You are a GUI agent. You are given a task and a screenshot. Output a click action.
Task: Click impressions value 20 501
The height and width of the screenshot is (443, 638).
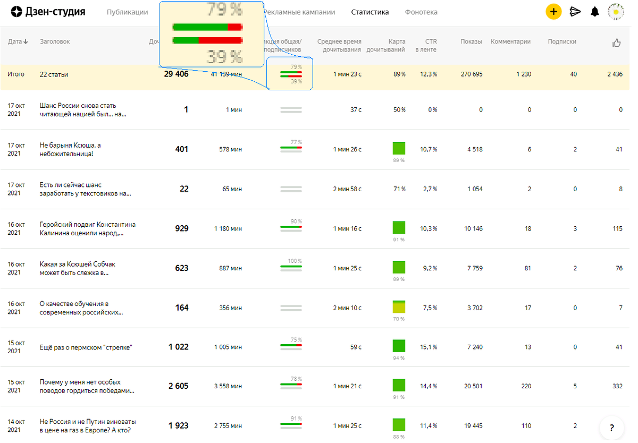473,386
